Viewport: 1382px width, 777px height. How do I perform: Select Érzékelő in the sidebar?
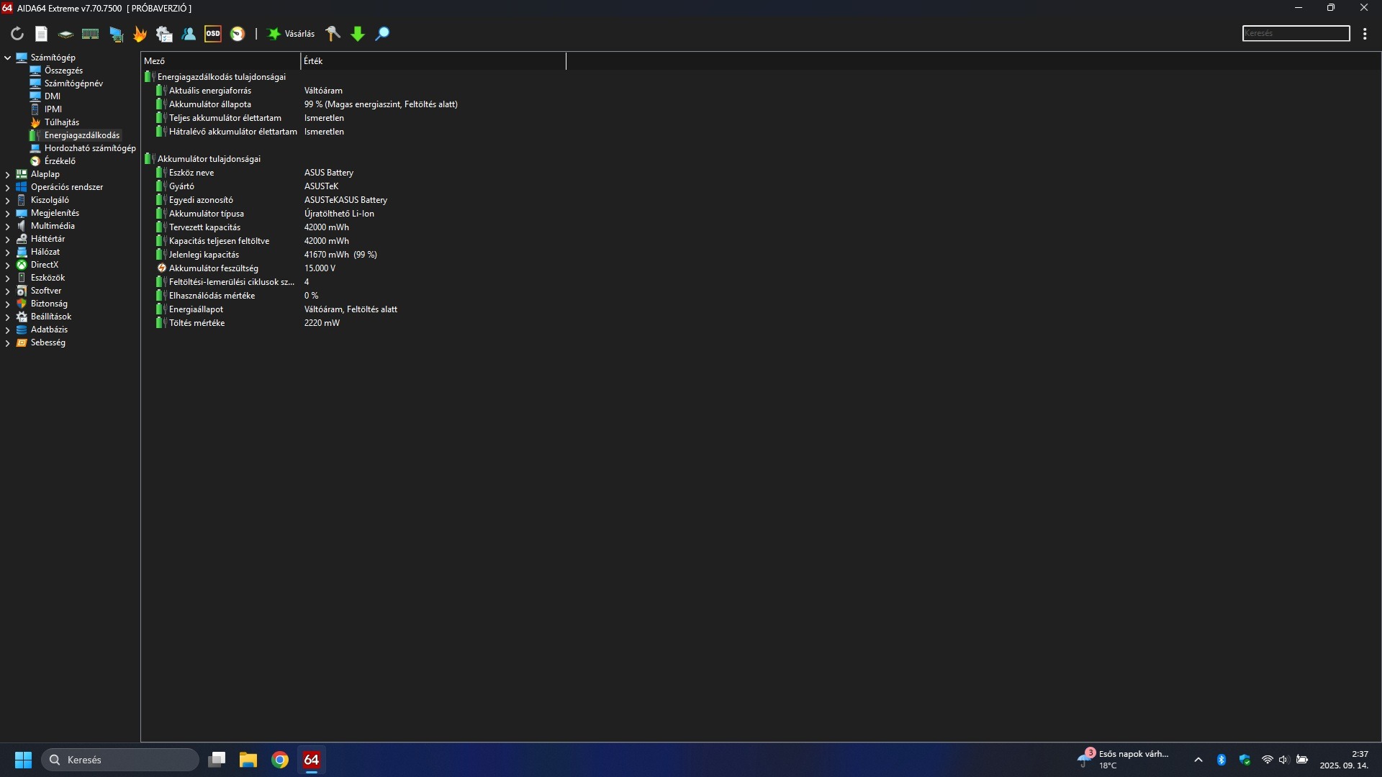[x=60, y=161]
